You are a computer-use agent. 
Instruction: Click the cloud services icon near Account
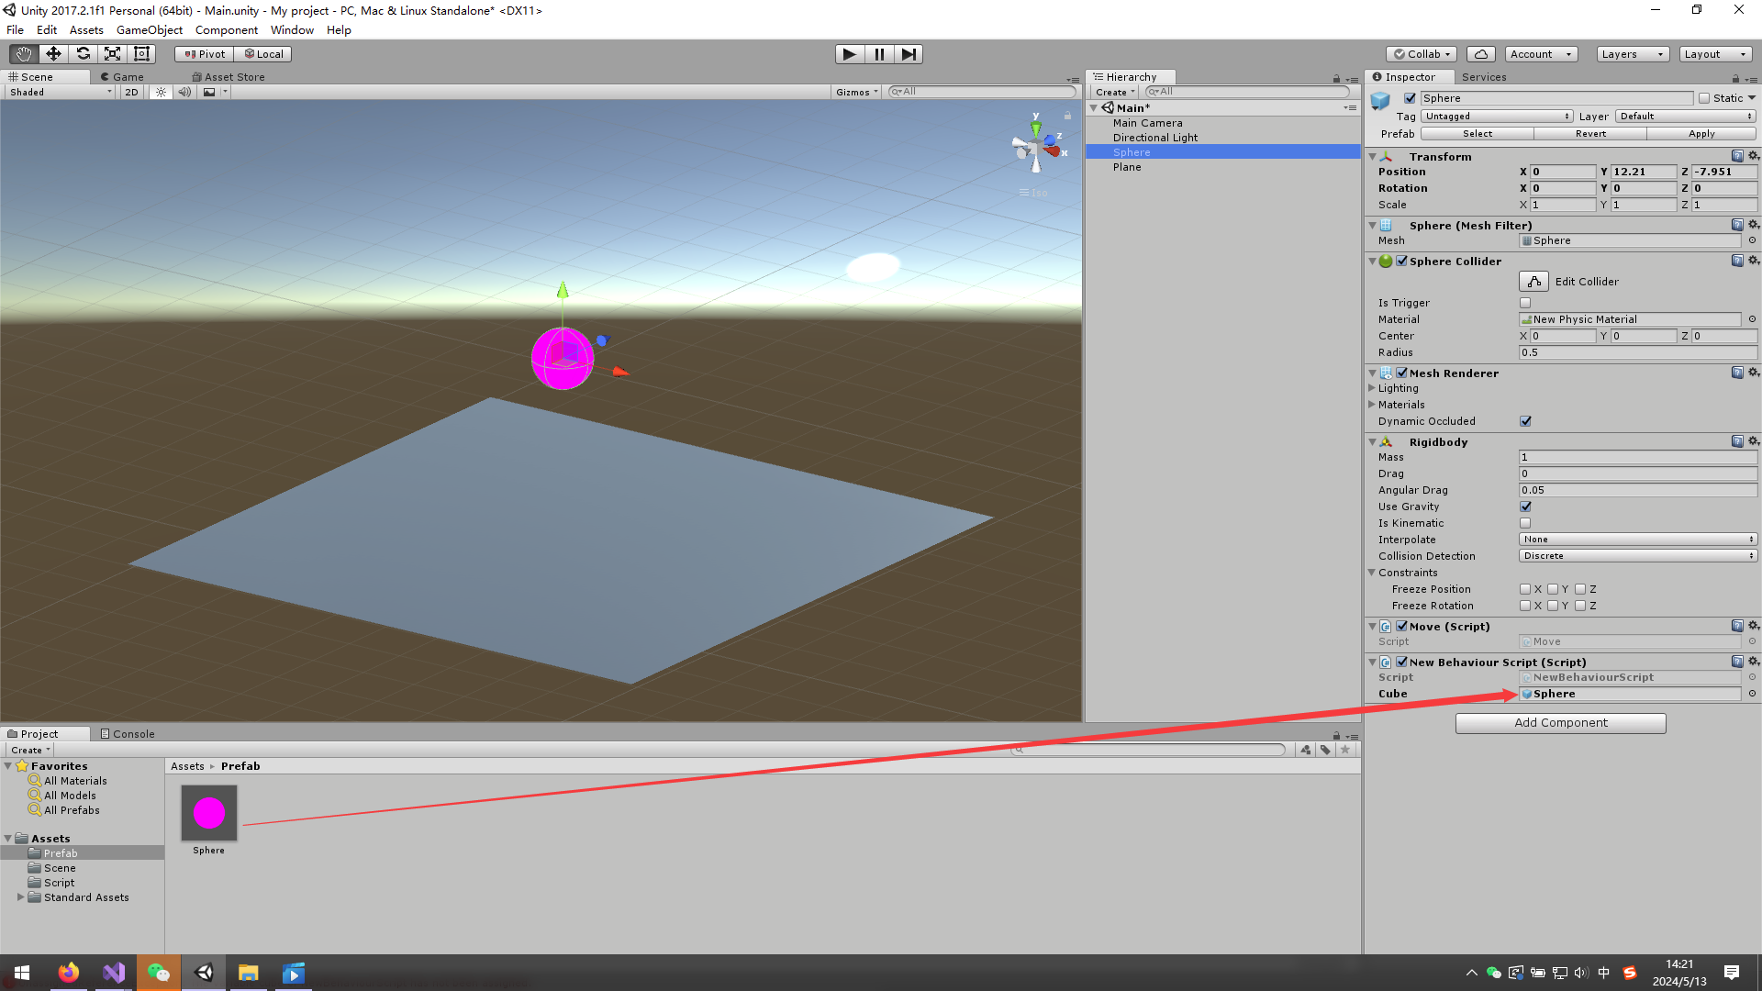[1480, 53]
